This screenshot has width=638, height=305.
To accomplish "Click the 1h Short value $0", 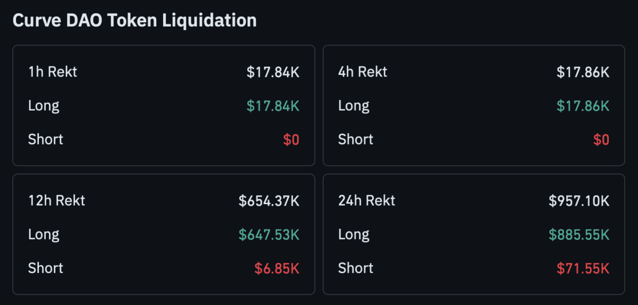I will [291, 140].
